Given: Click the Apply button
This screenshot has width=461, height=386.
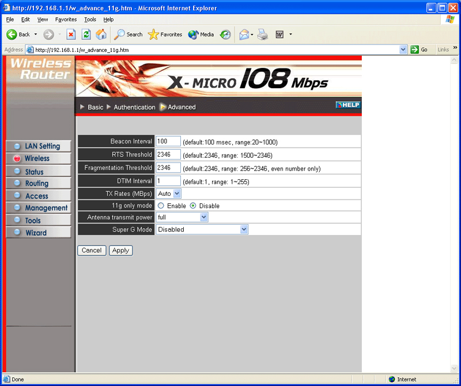Looking at the screenshot, I should coord(121,251).
